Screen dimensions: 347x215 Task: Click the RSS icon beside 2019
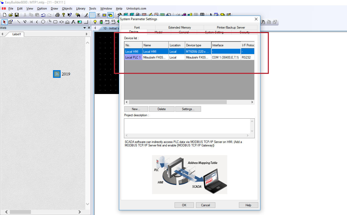57,74
